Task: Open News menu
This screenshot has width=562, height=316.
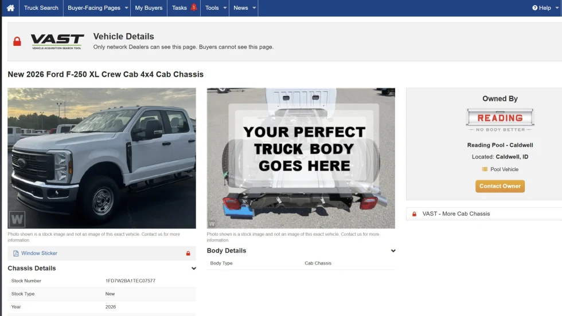Action: [x=240, y=8]
